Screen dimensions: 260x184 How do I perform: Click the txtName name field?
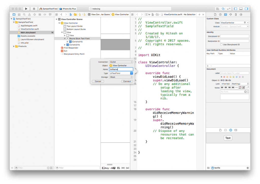tap(121, 69)
